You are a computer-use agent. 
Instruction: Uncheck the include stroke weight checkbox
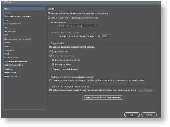[x=53, y=60]
